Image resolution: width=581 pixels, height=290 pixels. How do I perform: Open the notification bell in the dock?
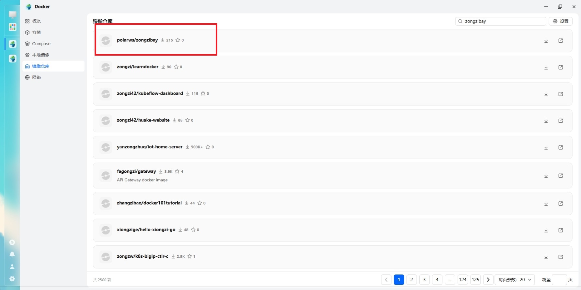12,254
